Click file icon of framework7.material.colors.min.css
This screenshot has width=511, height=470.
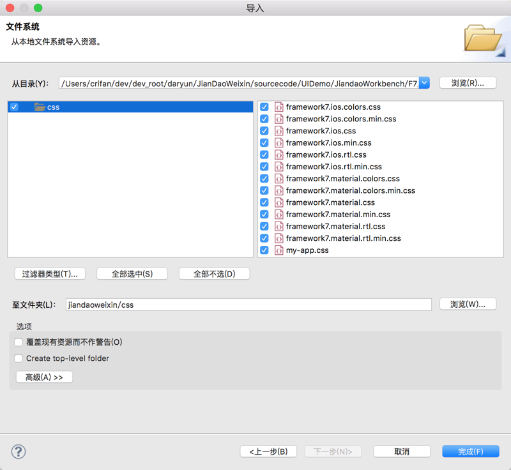(278, 190)
